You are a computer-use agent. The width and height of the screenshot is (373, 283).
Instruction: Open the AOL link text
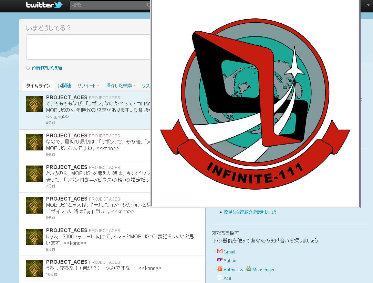coord(228,279)
